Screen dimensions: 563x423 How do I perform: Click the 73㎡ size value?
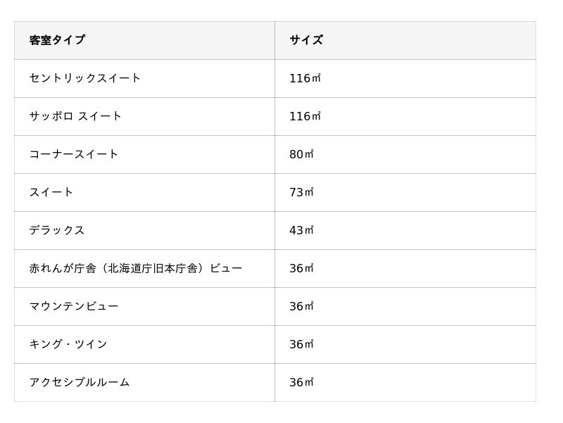(301, 192)
